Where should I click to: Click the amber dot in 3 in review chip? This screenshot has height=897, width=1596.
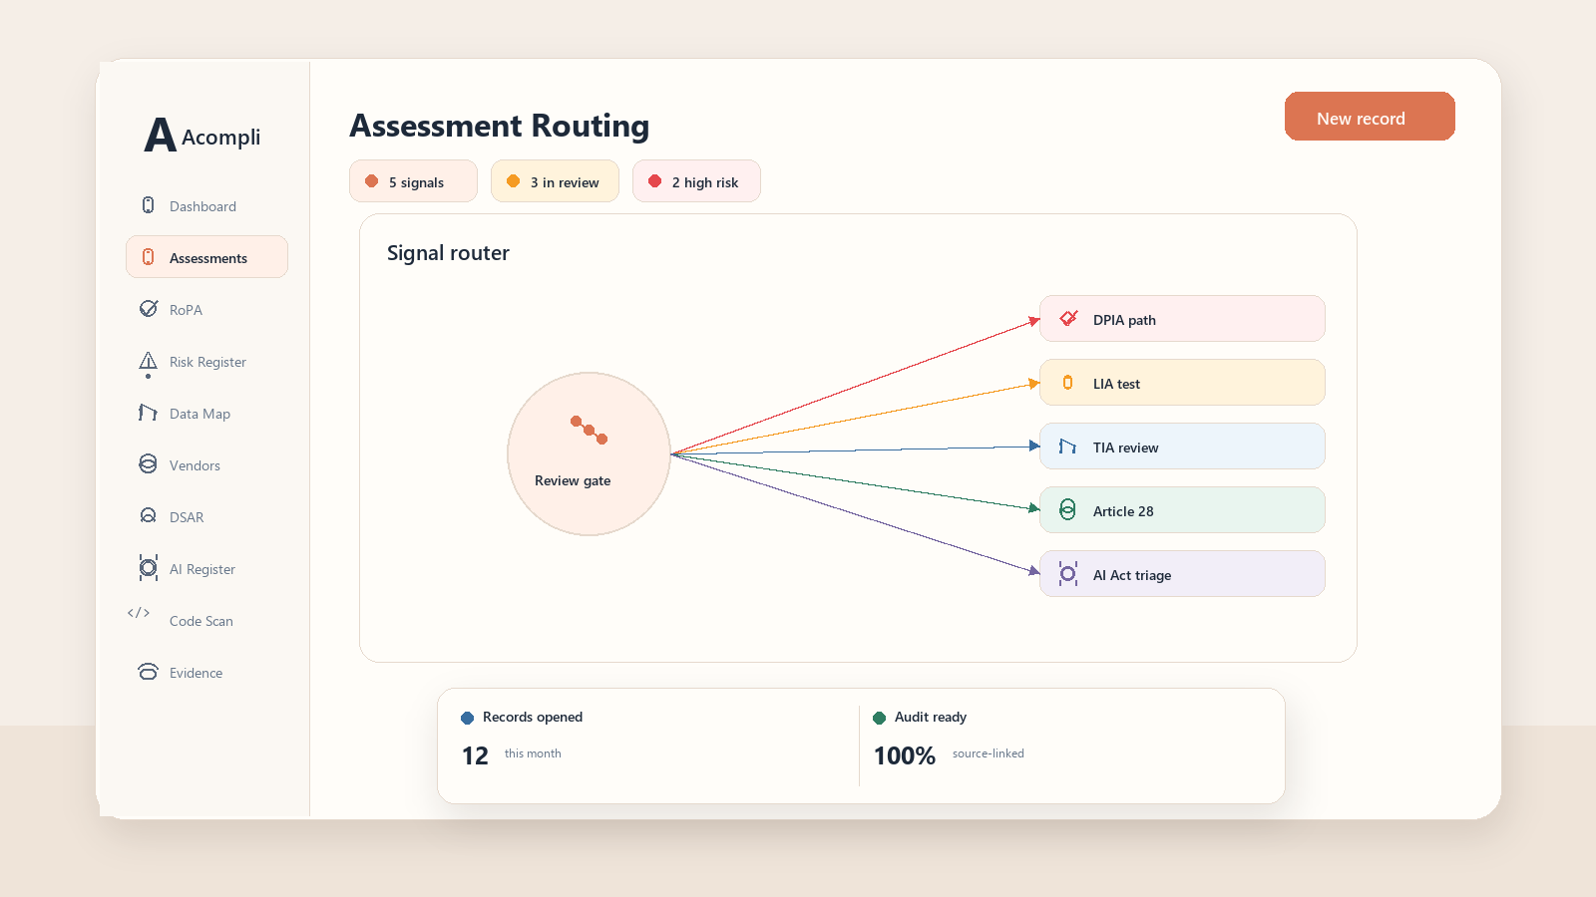pos(513,181)
